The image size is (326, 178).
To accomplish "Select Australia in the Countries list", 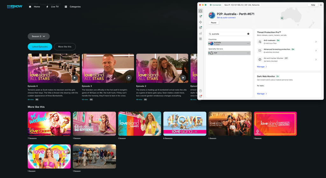I will (229, 43).
